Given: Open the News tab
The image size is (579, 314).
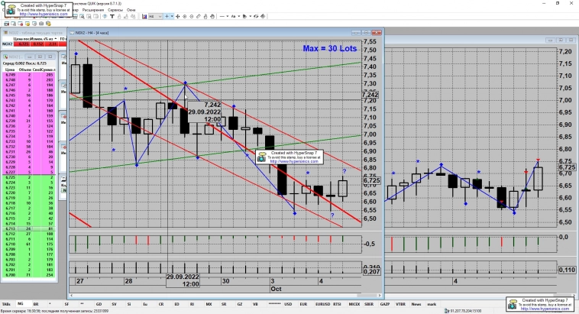Looking at the screenshot, I should (x=416, y=303).
